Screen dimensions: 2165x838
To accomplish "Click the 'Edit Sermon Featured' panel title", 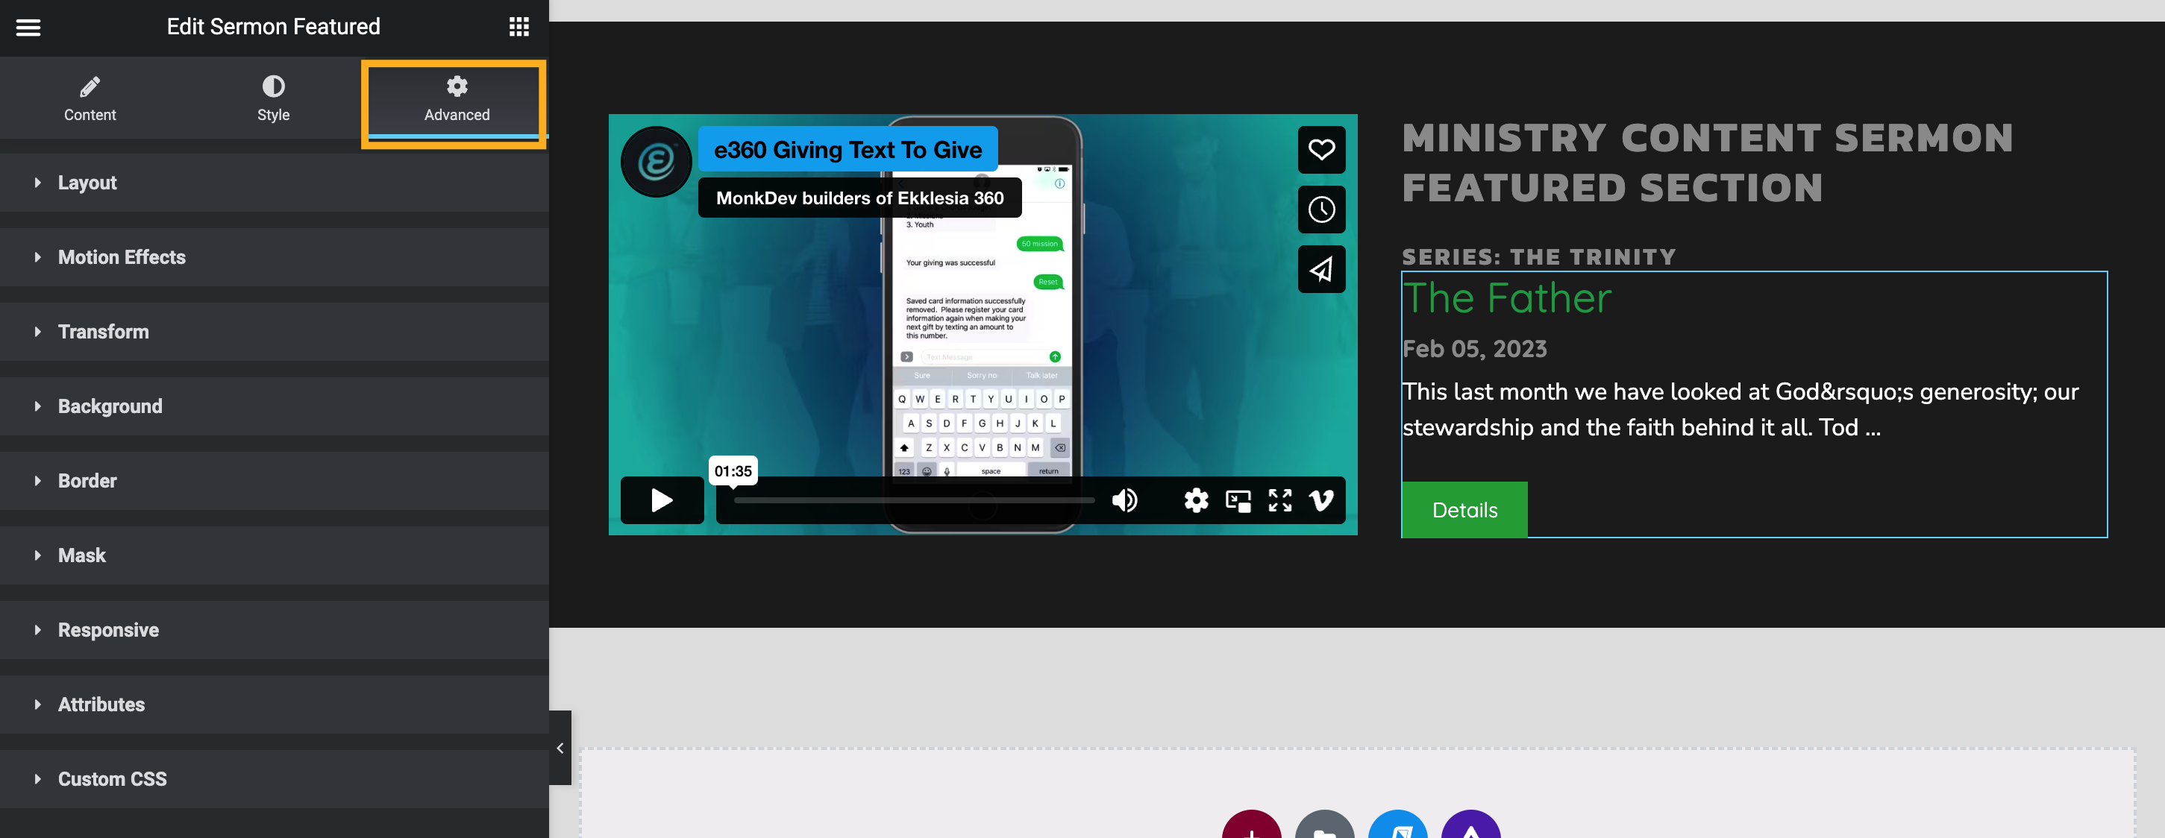I will (273, 27).
